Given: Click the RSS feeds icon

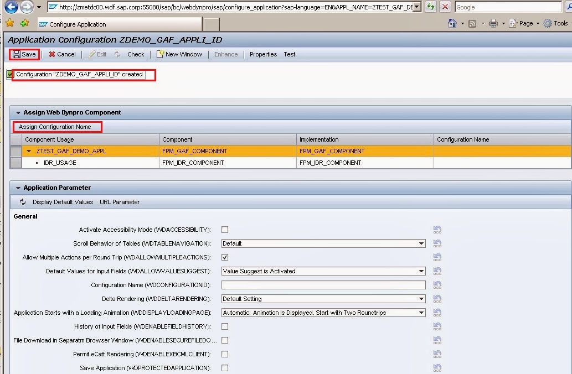Looking at the screenshot, I should [x=472, y=23].
